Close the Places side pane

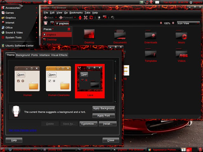click(69, 29)
